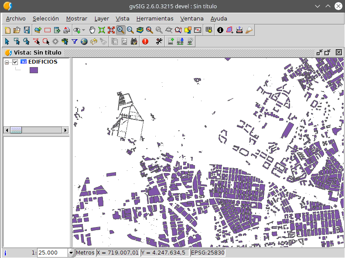Screen dimensions: 345x258
Task: Click the server with blue download arrow icon
Action: click(x=180, y=41)
